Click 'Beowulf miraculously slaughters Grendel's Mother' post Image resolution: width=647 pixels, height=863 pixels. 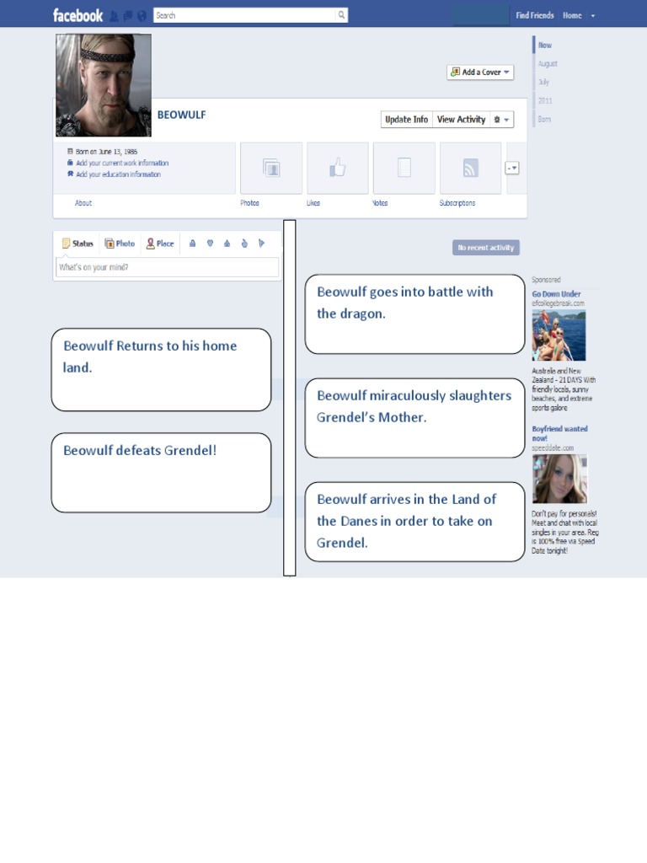pyautogui.click(x=414, y=418)
